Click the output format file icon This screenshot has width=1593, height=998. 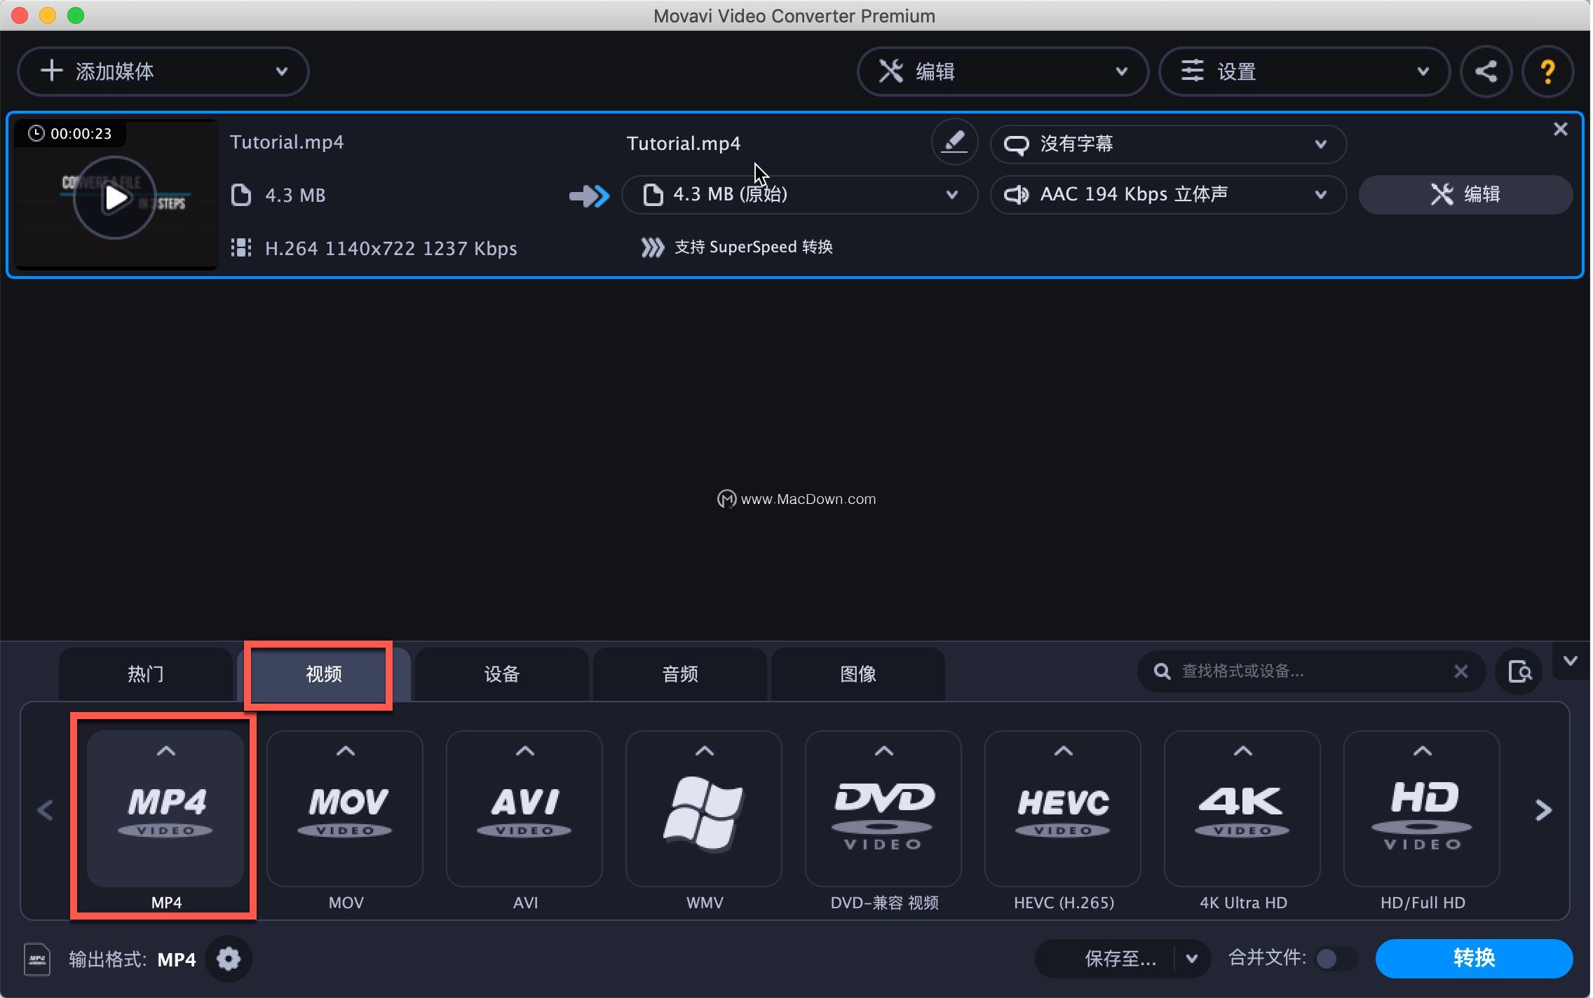pyautogui.click(x=37, y=959)
